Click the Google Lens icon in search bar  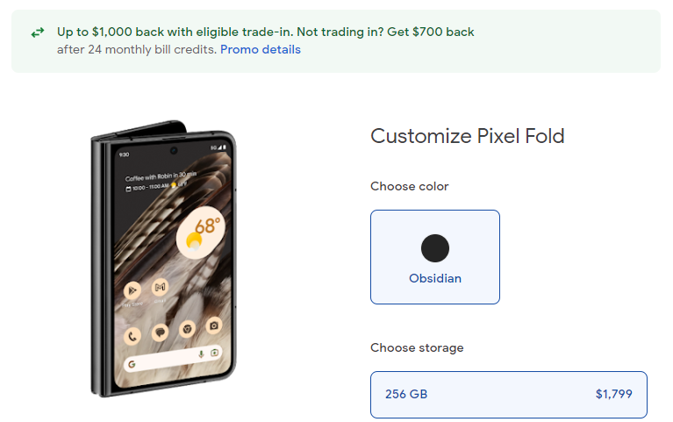point(215,352)
